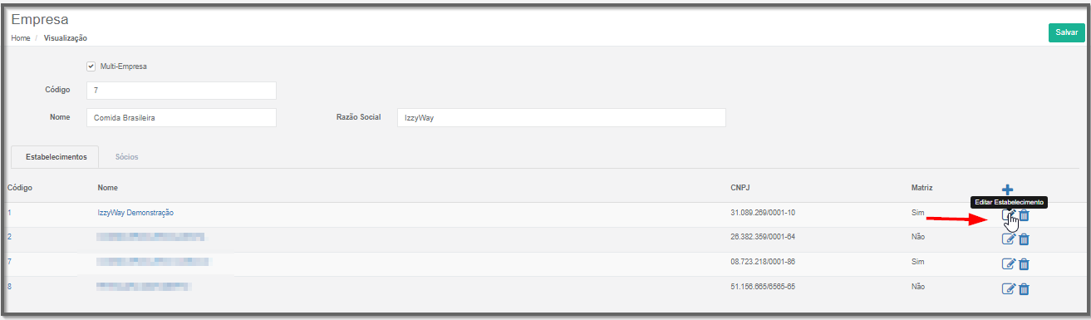Open the IzzyWay Demonstração link
1091x320 pixels.
coord(135,213)
